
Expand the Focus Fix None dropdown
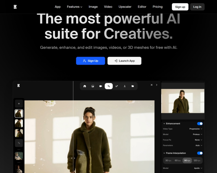pyautogui.click(x=199, y=140)
